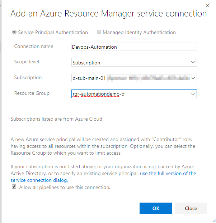Click the 'Resource Group' label
Viewport: 216px width, 223px height.
[x=32, y=93]
